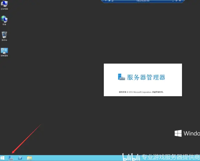Screen dimensions: 200x161
Task: Open the Windows Start button
Action: (x=2, y=158)
